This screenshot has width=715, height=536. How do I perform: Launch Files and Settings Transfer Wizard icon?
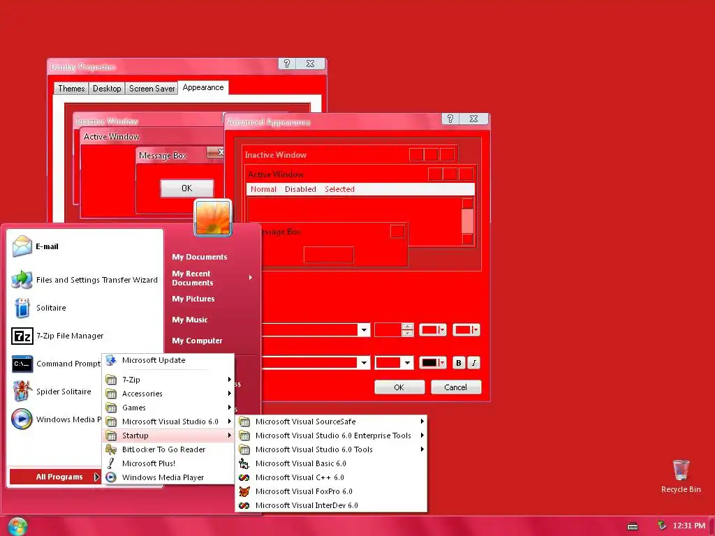click(22, 279)
